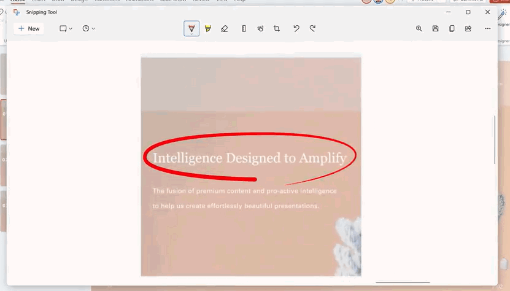510x291 pixels.
Task: Undo the last ink stroke
Action: (x=296, y=29)
